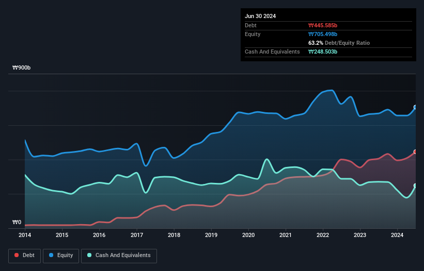Viewport: 424px width, 271px height.
Task: Click the Jun 30 2024 tooltip date
Action: click(260, 16)
